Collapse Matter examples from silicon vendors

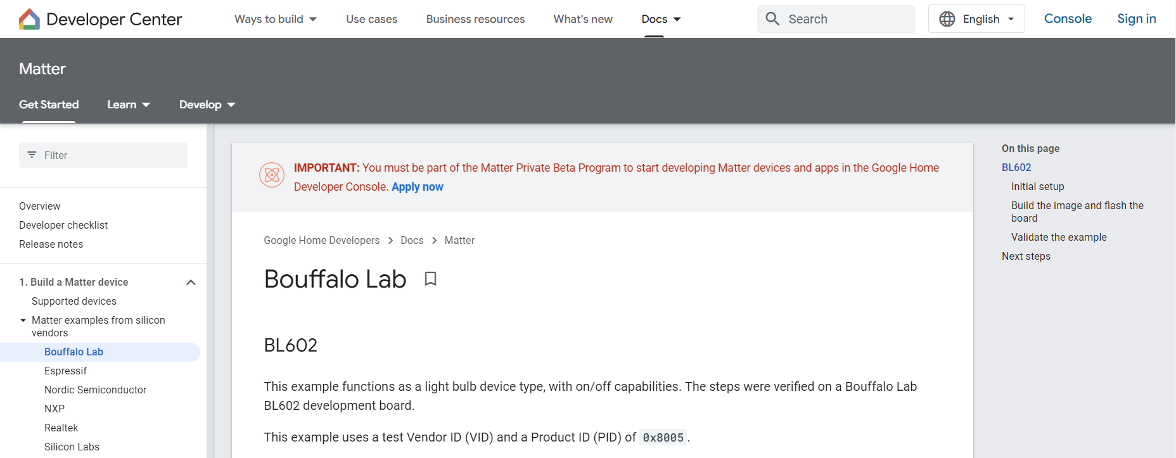[x=23, y=321]
